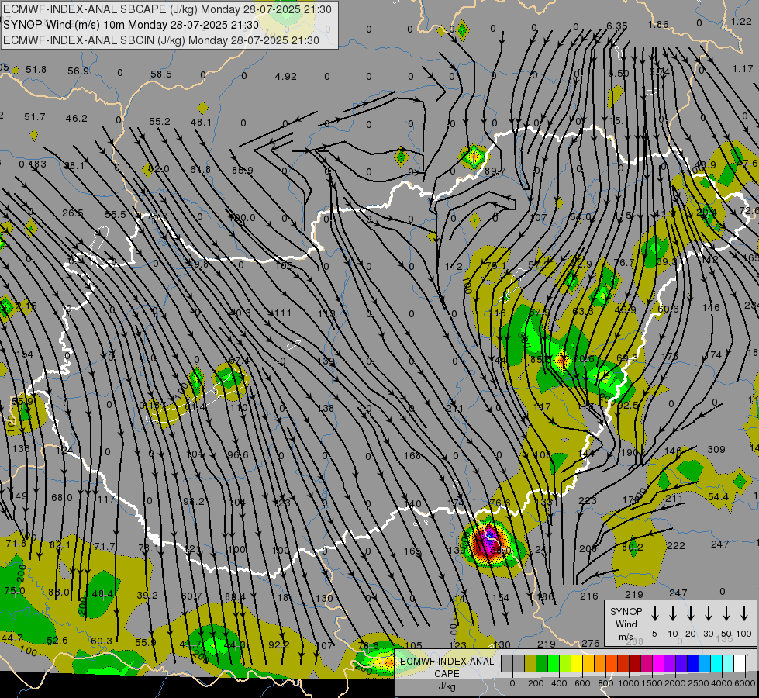Click the map value 85.9
Viewport: 759px width, 698px height.
point(242,170)
